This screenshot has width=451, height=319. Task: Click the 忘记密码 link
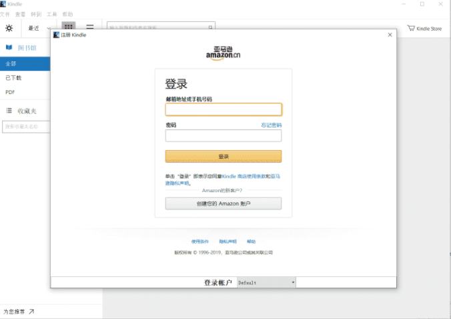(x=272, y=125)
